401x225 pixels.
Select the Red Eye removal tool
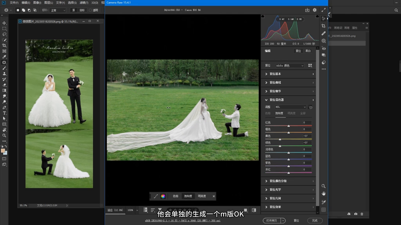[x=323, y=48]
